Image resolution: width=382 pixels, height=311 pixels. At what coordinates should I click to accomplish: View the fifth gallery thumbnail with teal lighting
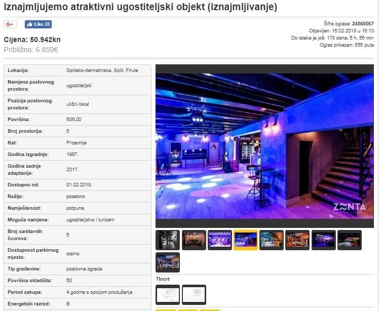pyautogui.click(x=272, y=240)
